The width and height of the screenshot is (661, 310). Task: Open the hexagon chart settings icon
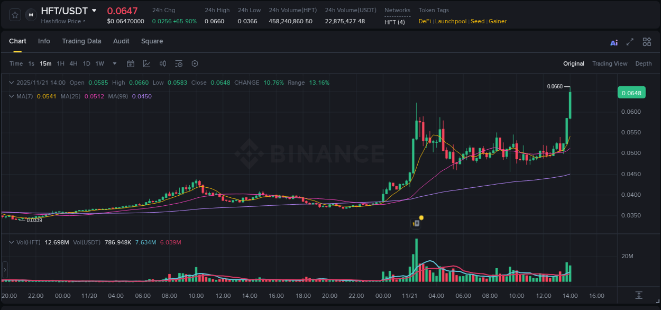[x=195, y=63]
